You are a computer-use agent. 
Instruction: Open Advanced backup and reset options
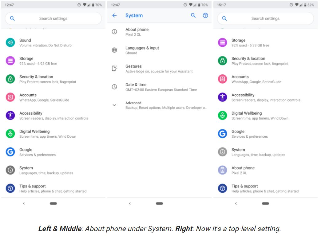(x=165, y=105)
